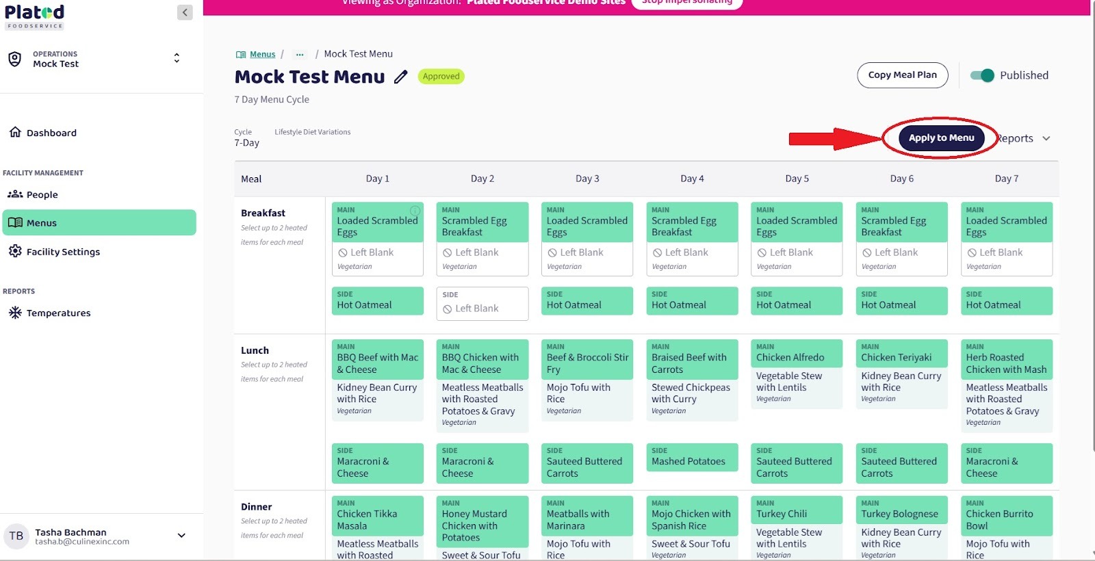Open Menus in the sidebar
Image resolution: width=1095 pixels, height=561 pixels.
point(99,223)
